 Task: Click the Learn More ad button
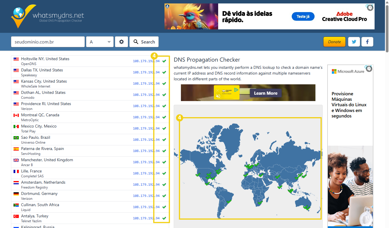click(x=265, y=93)
